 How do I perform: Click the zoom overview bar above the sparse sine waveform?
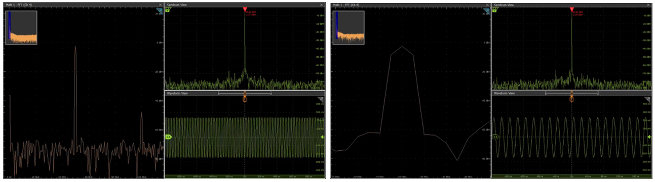(x=571, y=93)
